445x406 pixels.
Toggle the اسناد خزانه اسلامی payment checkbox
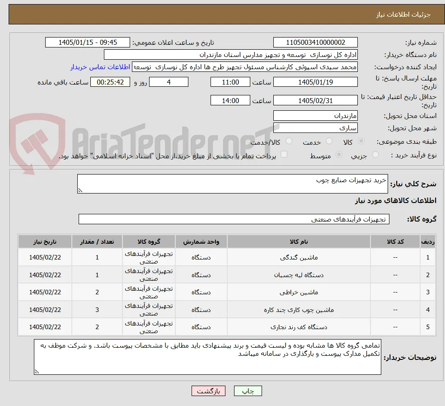point(284,155)
